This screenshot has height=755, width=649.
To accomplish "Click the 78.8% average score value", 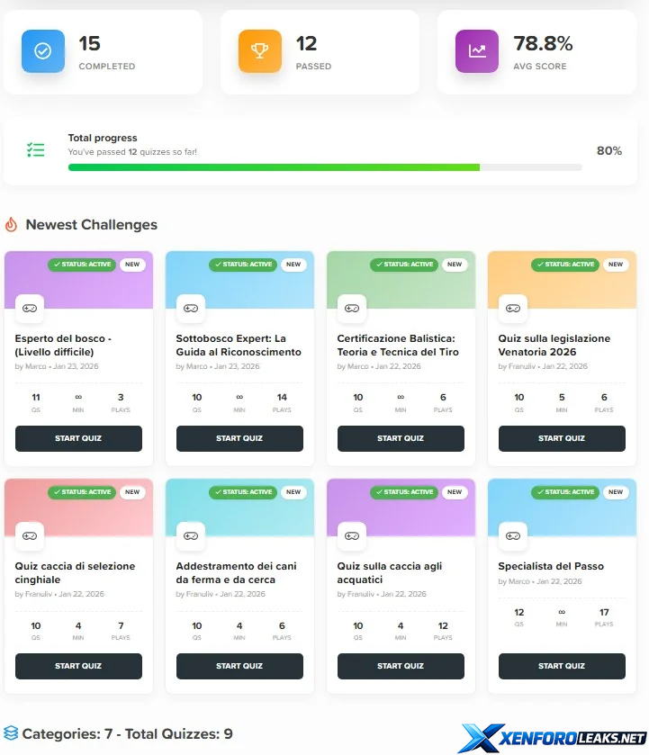I will click(x=543, y=43).
